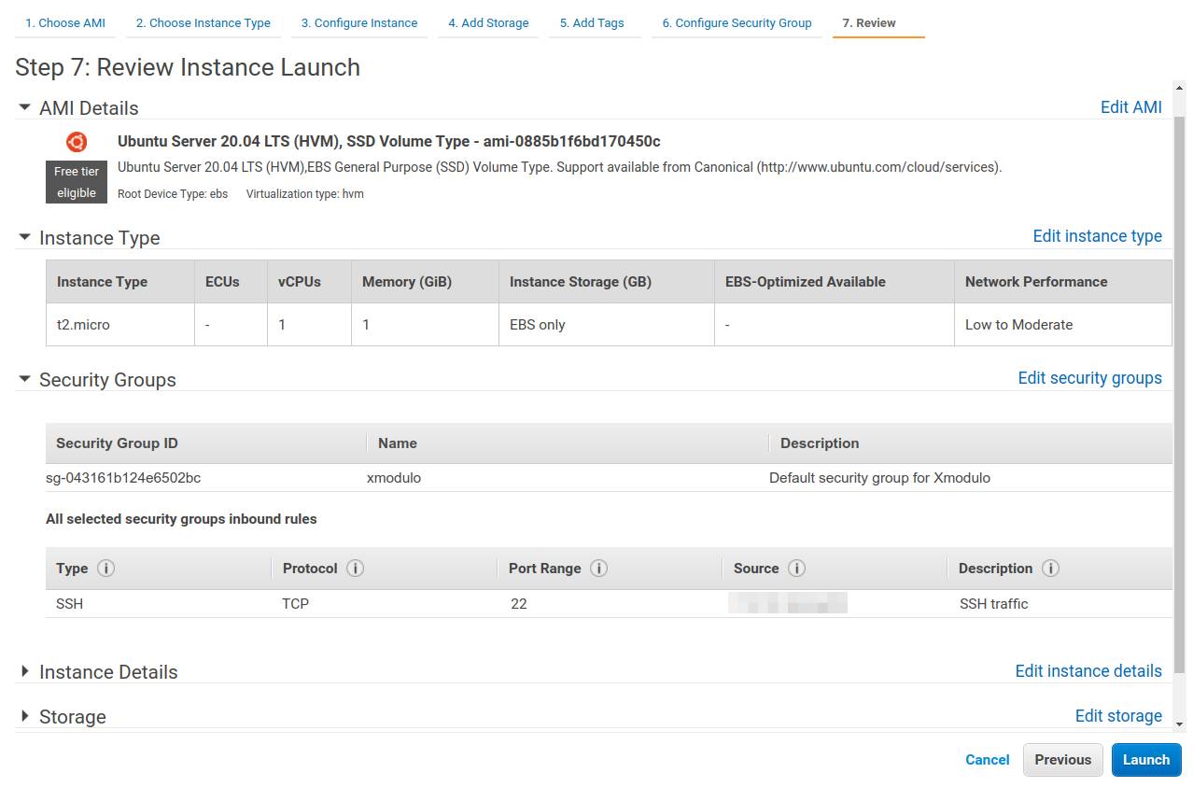Viewport: 1193px width, 787px height.
Task: Click the Previous button
Action: [x=1063, y=760]
